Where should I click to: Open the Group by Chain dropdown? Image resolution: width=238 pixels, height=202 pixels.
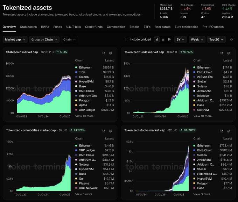(x=44, y=39)
